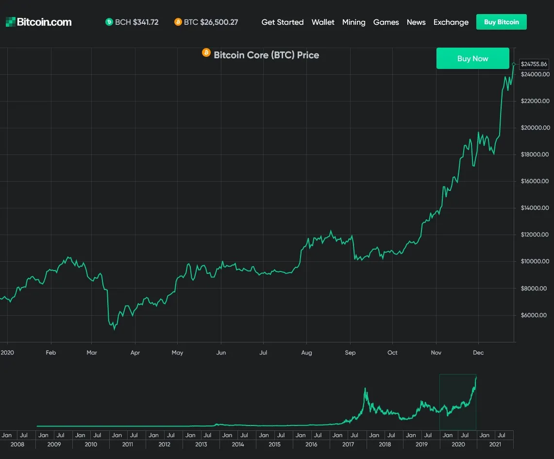Go to the Exchange page
Screen dimensions: 554x459
point(451,22)
